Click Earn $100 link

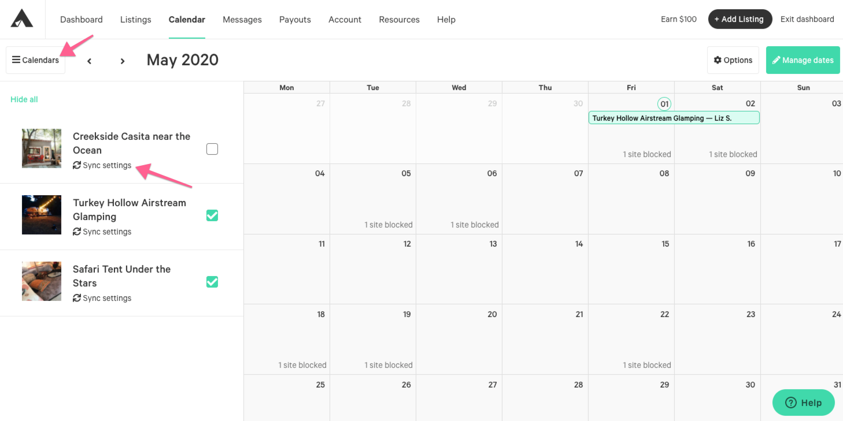pyautogui.click(x=679, y=19)
